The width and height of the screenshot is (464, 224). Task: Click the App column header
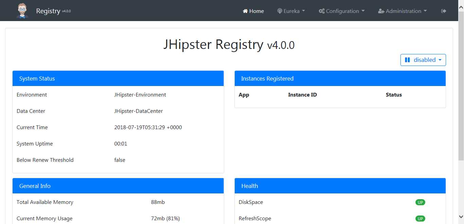pos(244,95)
